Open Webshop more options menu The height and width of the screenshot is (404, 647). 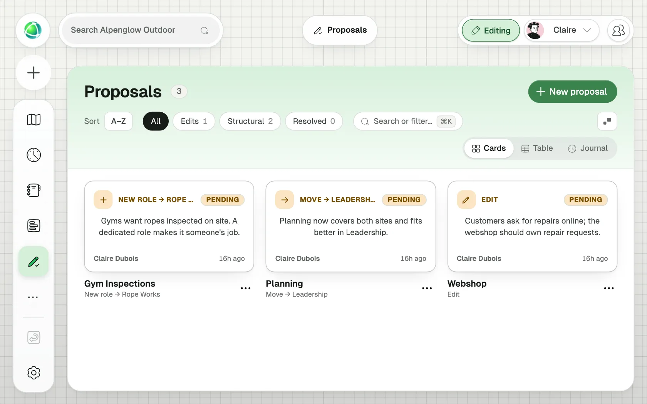click(609, 288)
